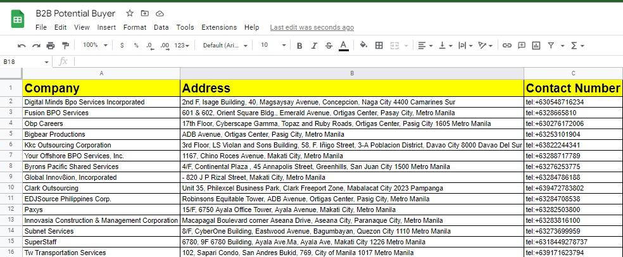Image resolution: width=623 pixels, height=257 pixels.
Task: Select cell with tel:+63284786188
Action: pos(574,177)
